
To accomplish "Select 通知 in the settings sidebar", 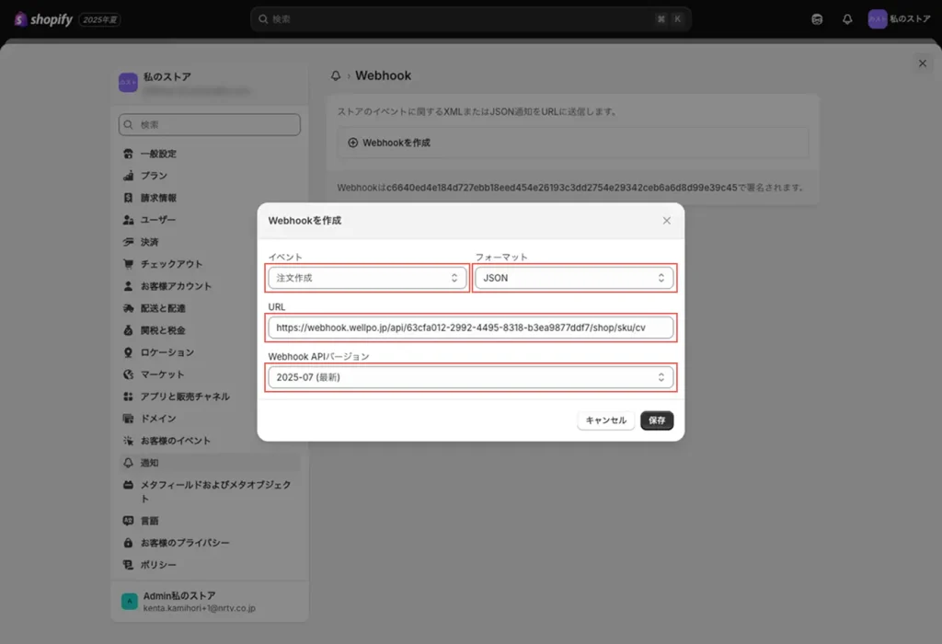I will click(149, 463).
